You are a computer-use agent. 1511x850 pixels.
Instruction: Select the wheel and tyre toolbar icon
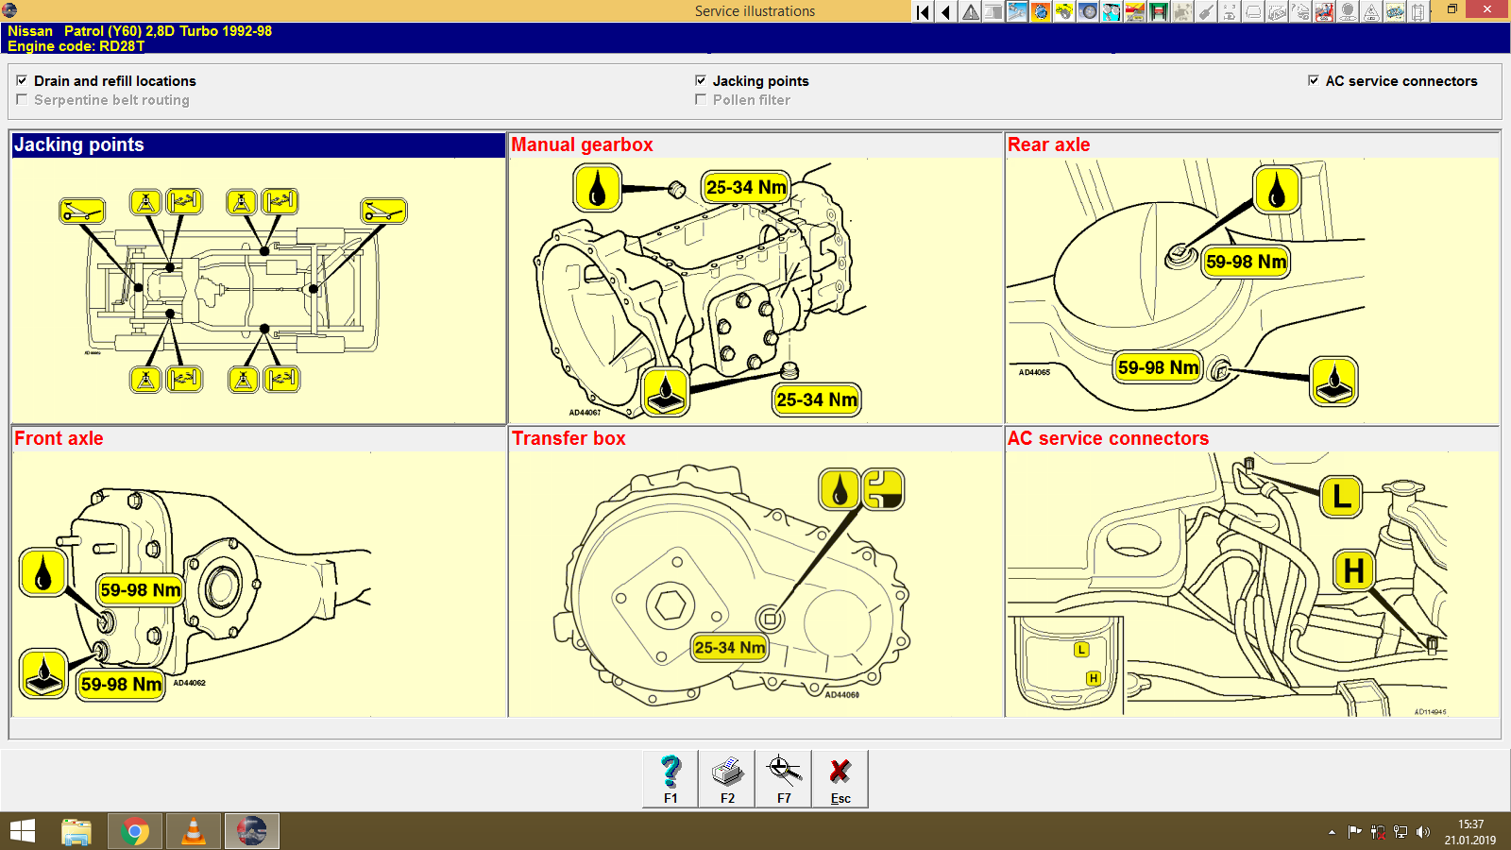[x=1088, y=10]
